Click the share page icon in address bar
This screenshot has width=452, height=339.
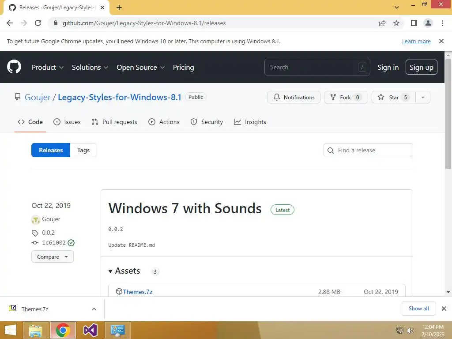click(x=382, y=23)
